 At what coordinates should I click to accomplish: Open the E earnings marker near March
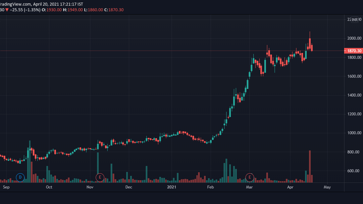249,178
